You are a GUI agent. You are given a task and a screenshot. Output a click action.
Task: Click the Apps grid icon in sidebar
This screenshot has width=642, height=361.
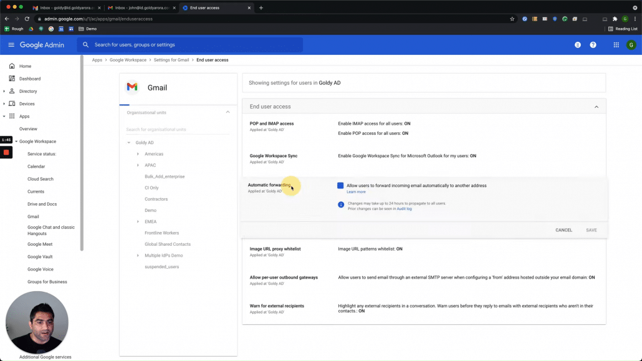[12, 116]
